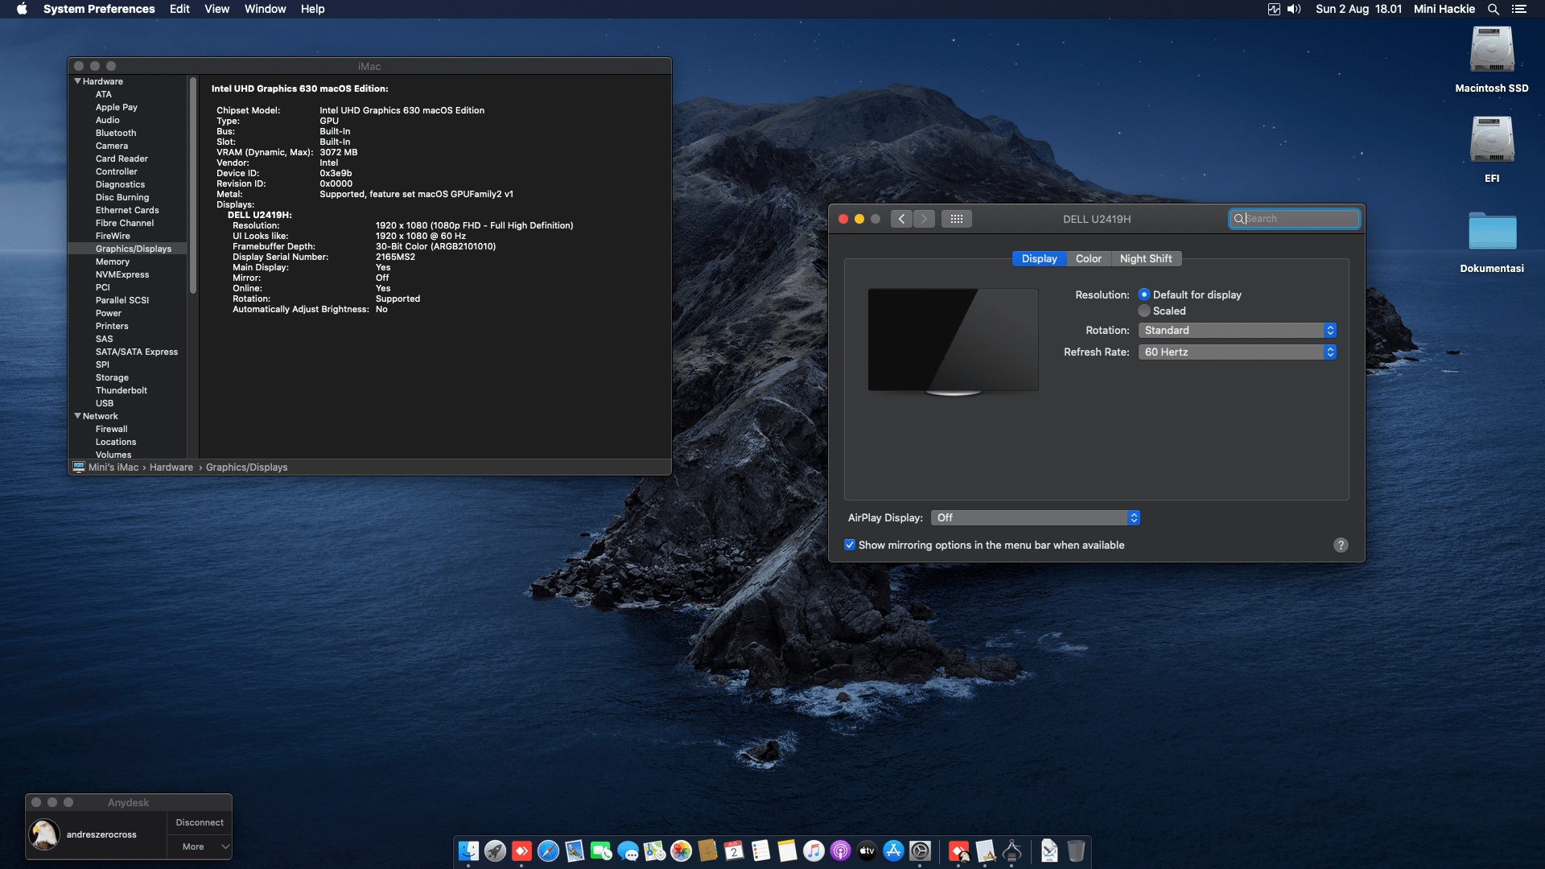Click the help question mark button
1545x869 pixels.
pyautogui.click(x=1340, y=545)
